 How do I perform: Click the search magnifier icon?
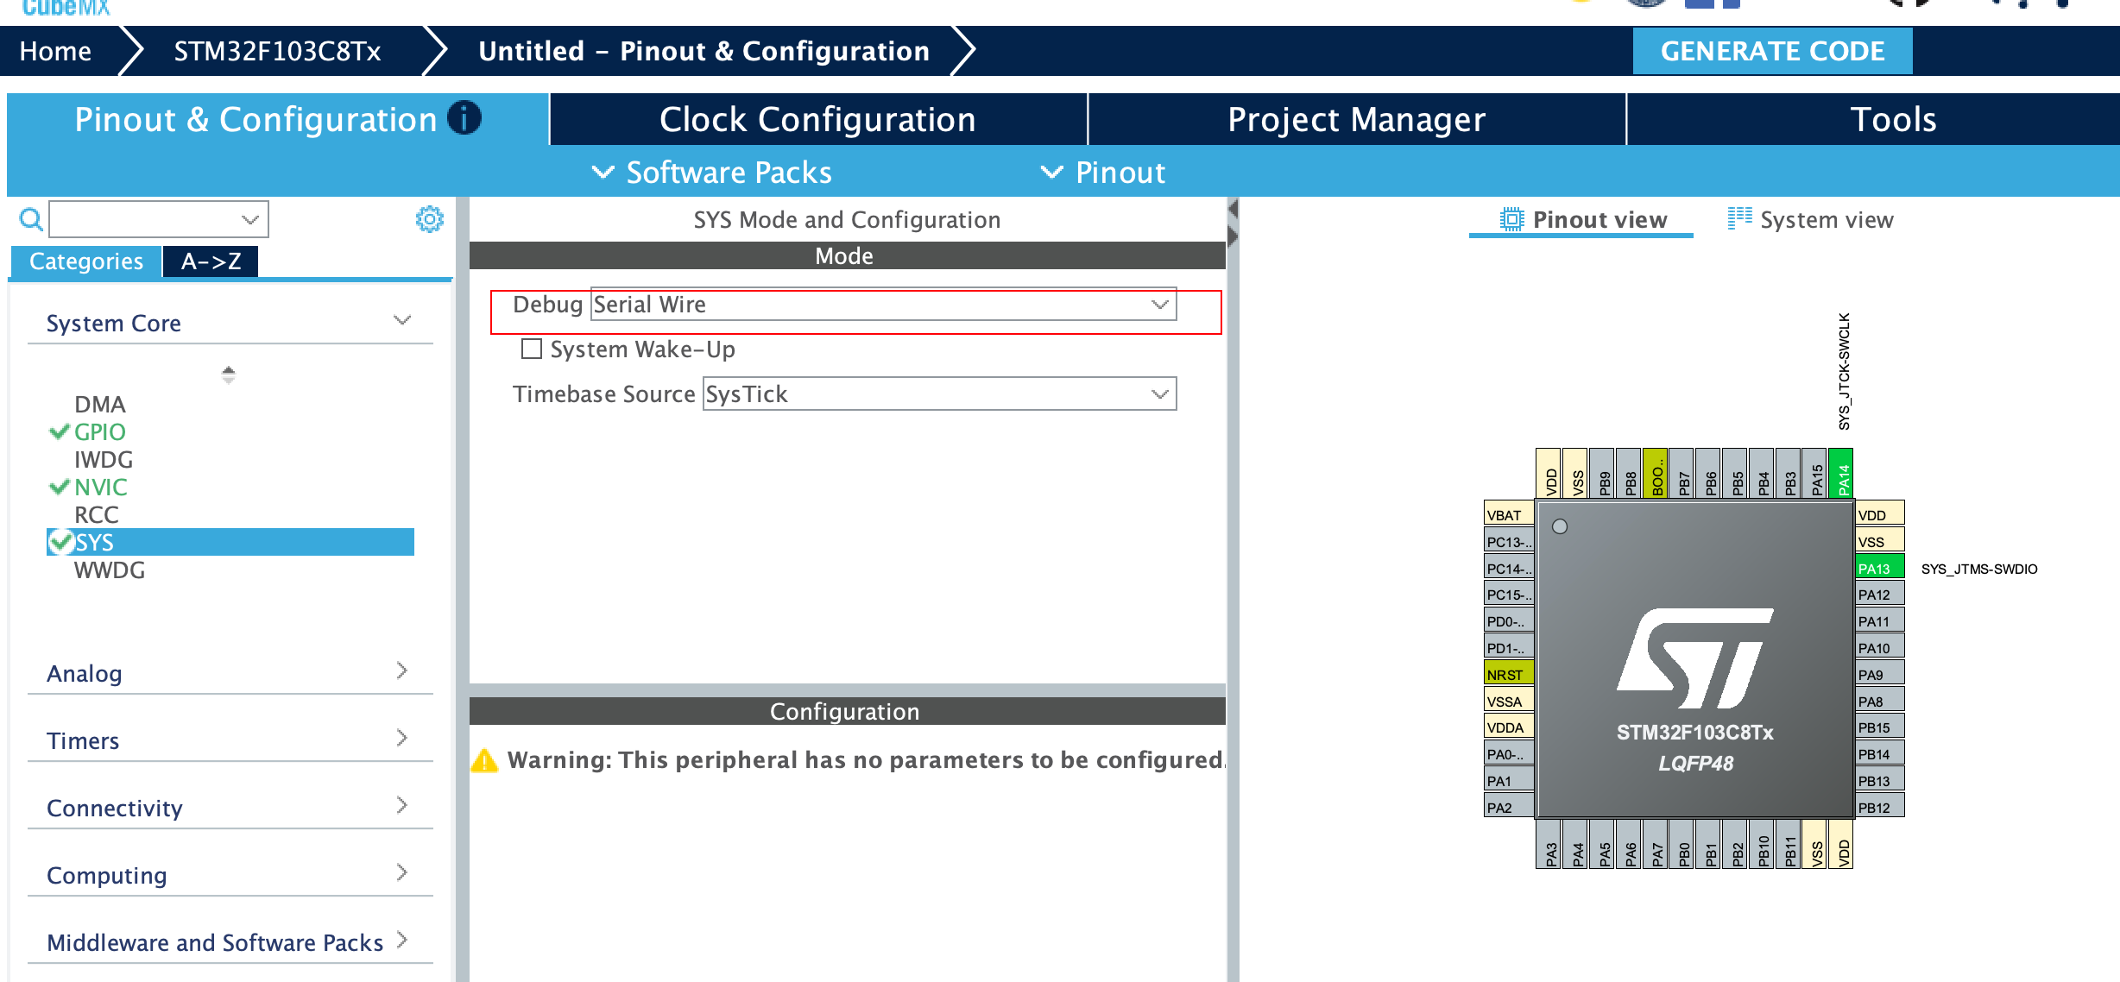[x=31, y=220]
